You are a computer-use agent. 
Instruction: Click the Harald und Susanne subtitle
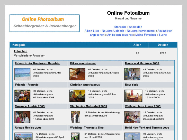(128, 18)
